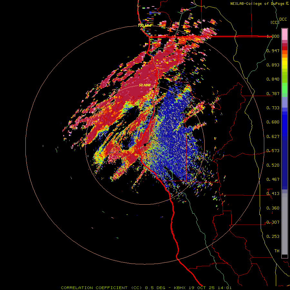Click the 100 NMI range ring label

145,25
